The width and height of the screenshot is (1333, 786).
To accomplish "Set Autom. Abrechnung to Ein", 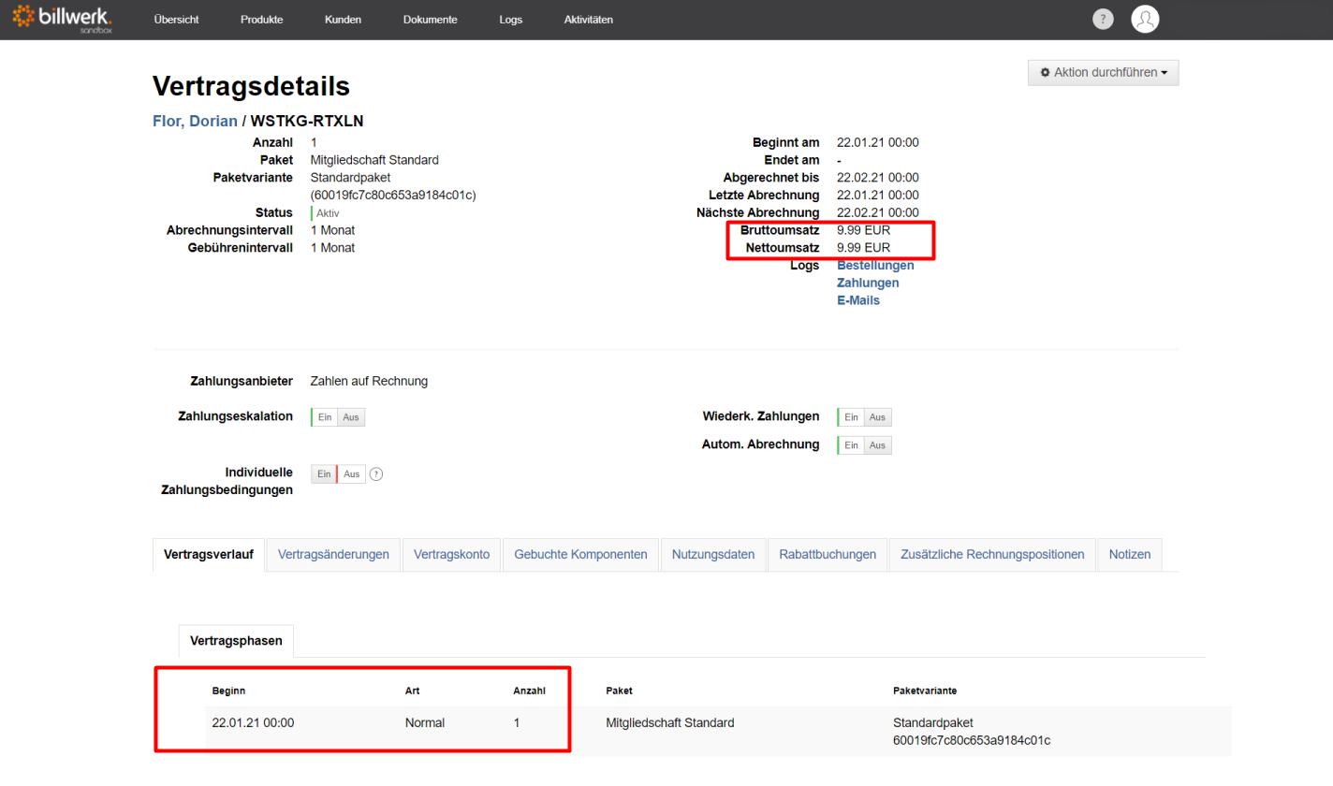I will coord(851,445).
